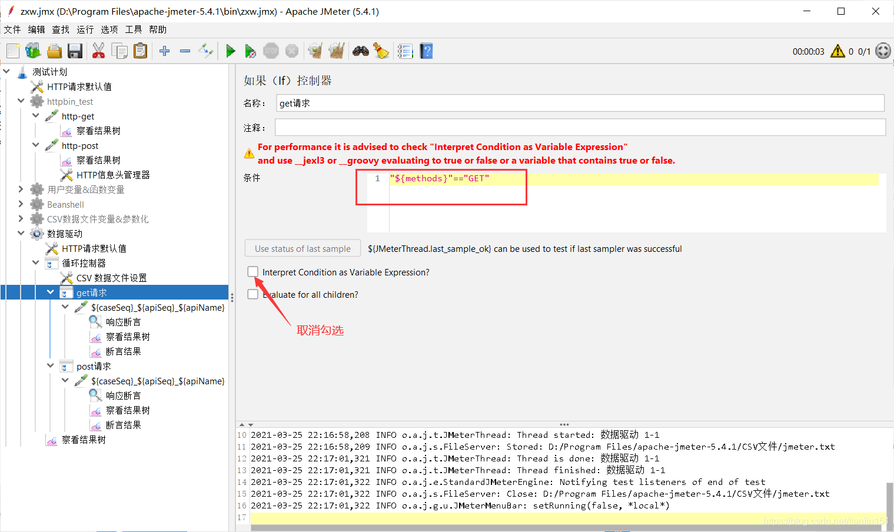Check Evaluate for all children
Viewport: 894px width, 532px height.
tap(253, 294)
